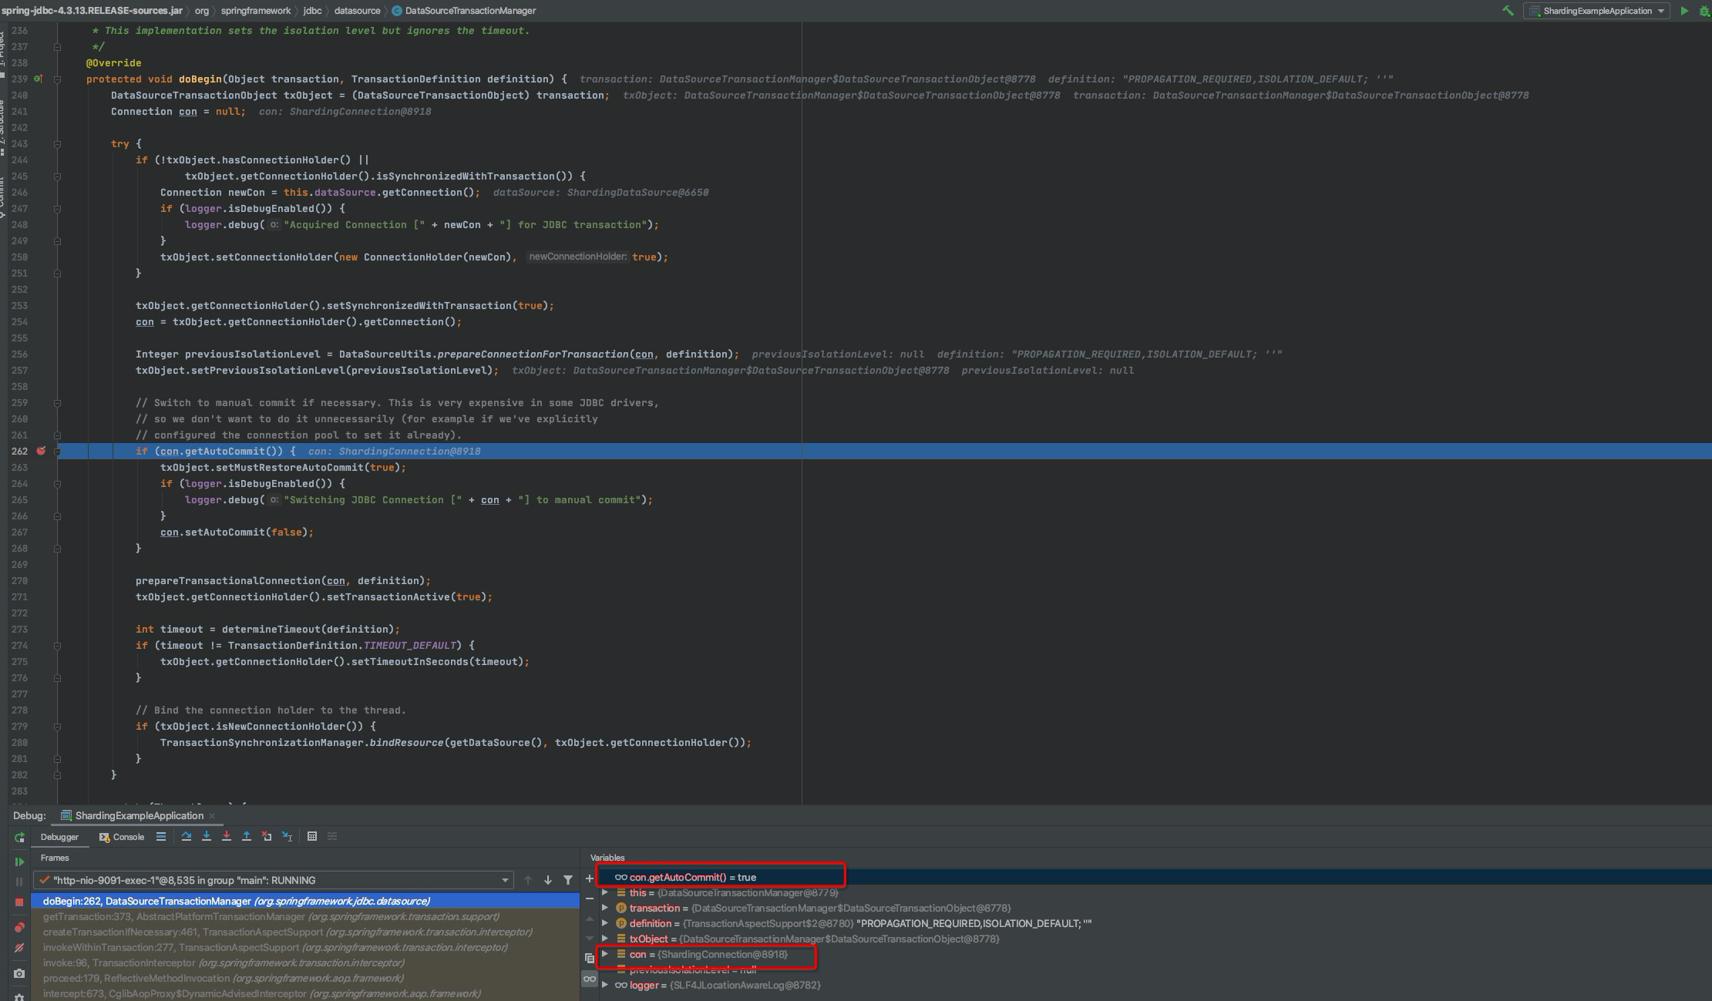This screenshot has height=1001, width=1712.
Task: Click the Step Over debugger icon
Action: pyautogui.click(x=187, y=836)
